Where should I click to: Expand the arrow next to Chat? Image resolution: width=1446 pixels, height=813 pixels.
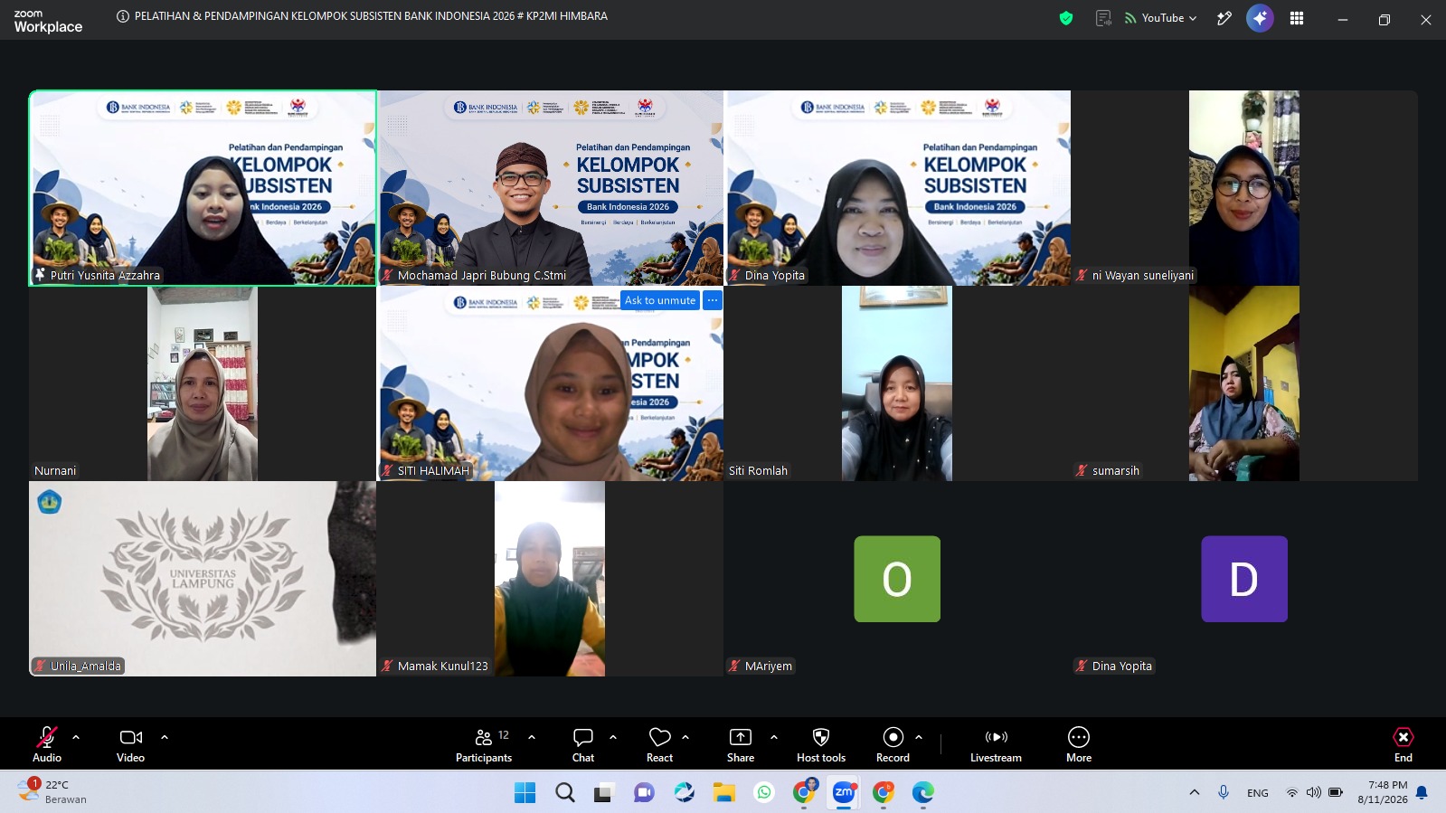point(613,737)
